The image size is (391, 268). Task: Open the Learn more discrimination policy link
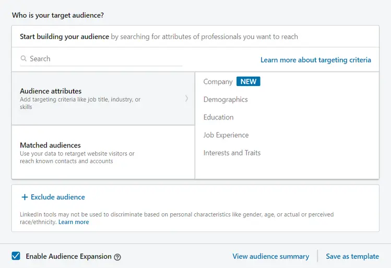(x=74, y=222)
